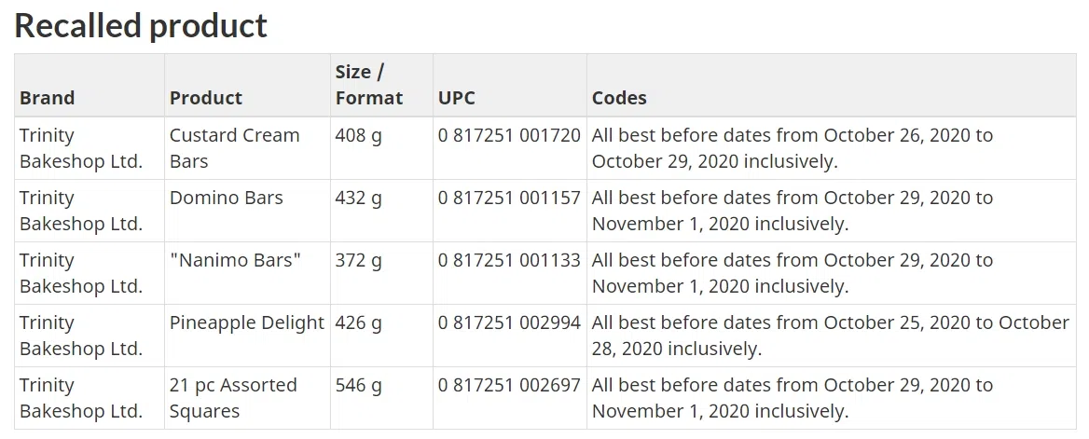This screenshot has height=439, width=1089.
Task: Select UPC 0 817251 002994
Action: (x=509, y=322)
